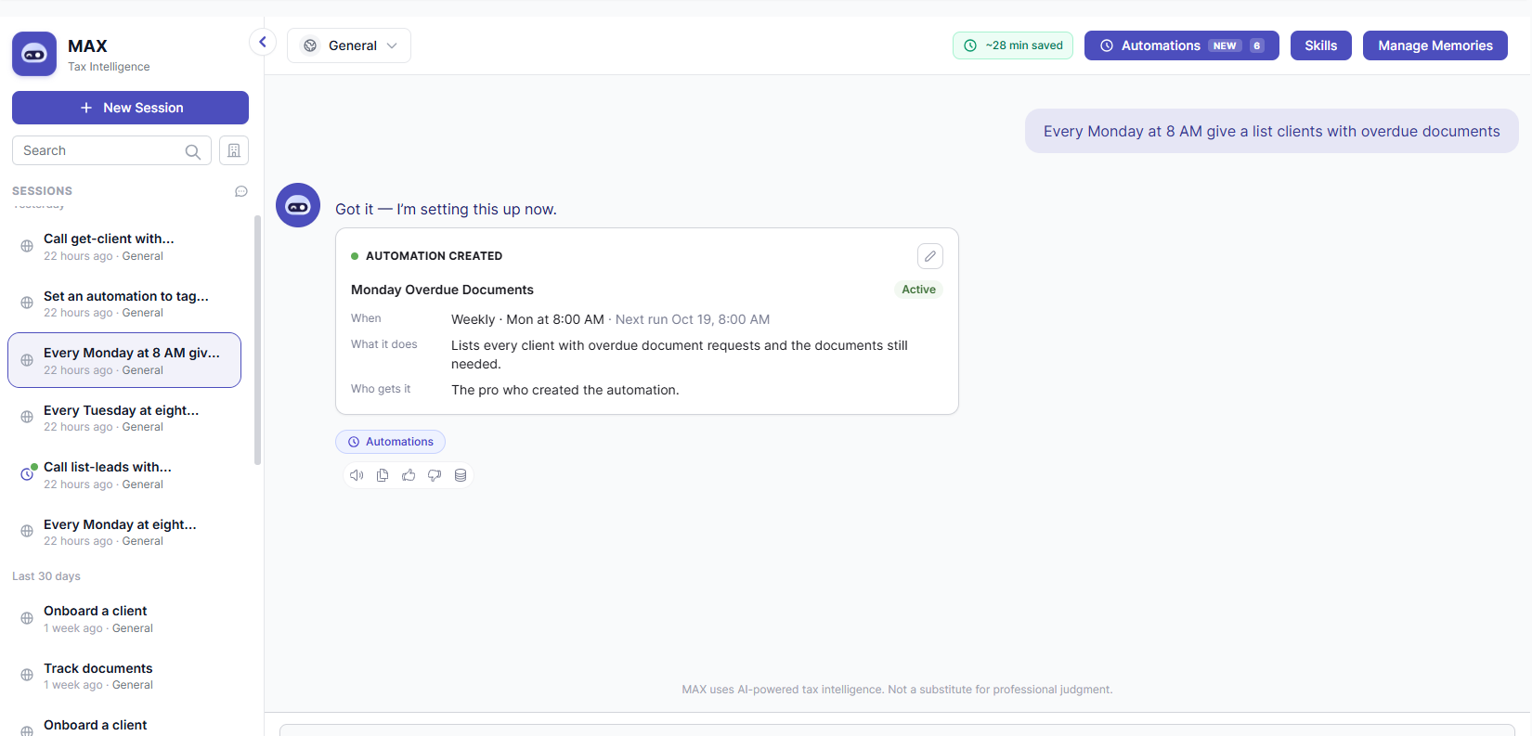This screenshot has width=1532, height=736.
Task: Open Manage Memories
Action: (1435, 45)
